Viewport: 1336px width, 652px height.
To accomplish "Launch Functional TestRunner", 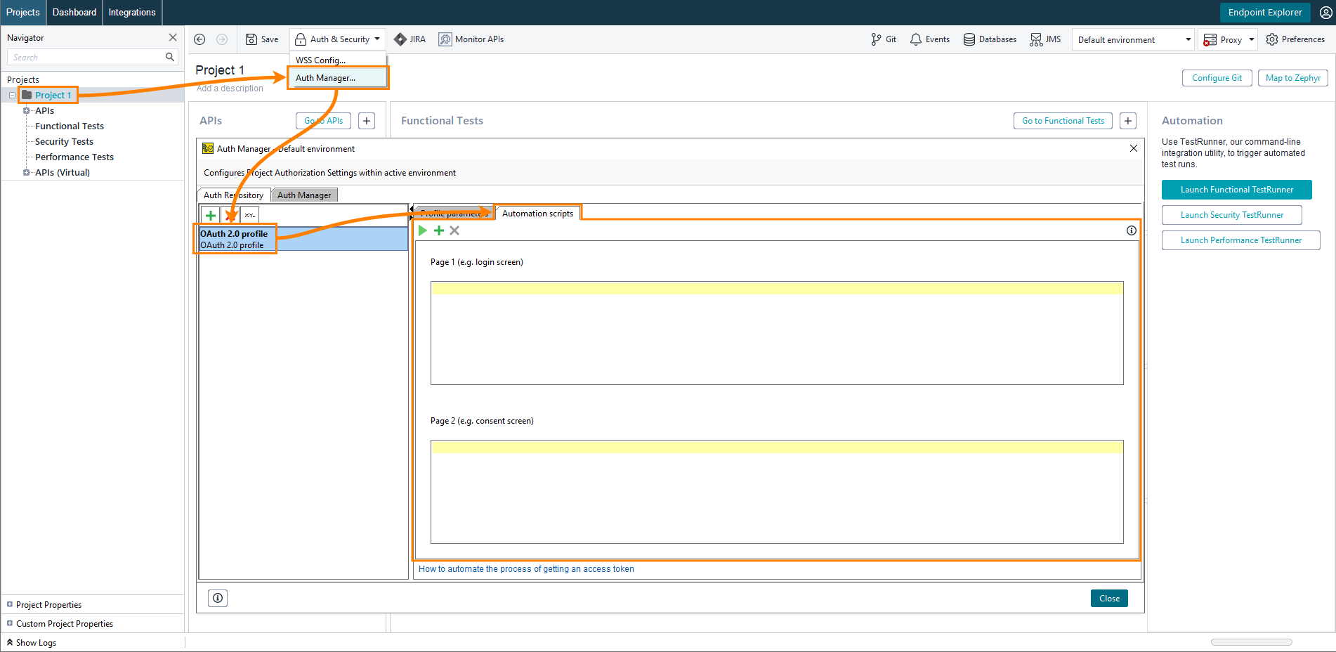I will point(1236,189).
